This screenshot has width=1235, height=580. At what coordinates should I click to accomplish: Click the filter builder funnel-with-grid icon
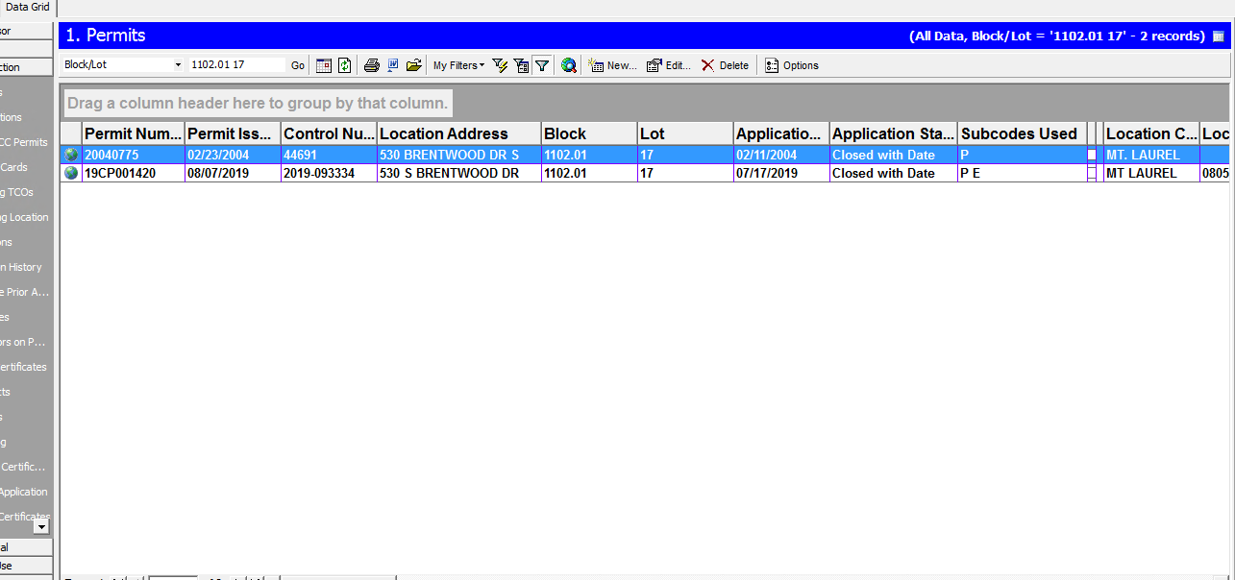tap(521, 65)
